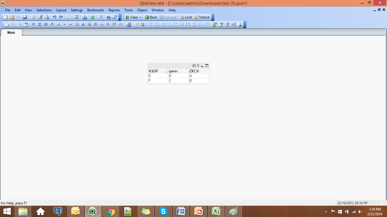
Task: Save document using floppy disk icon
Action: point(25,17)
